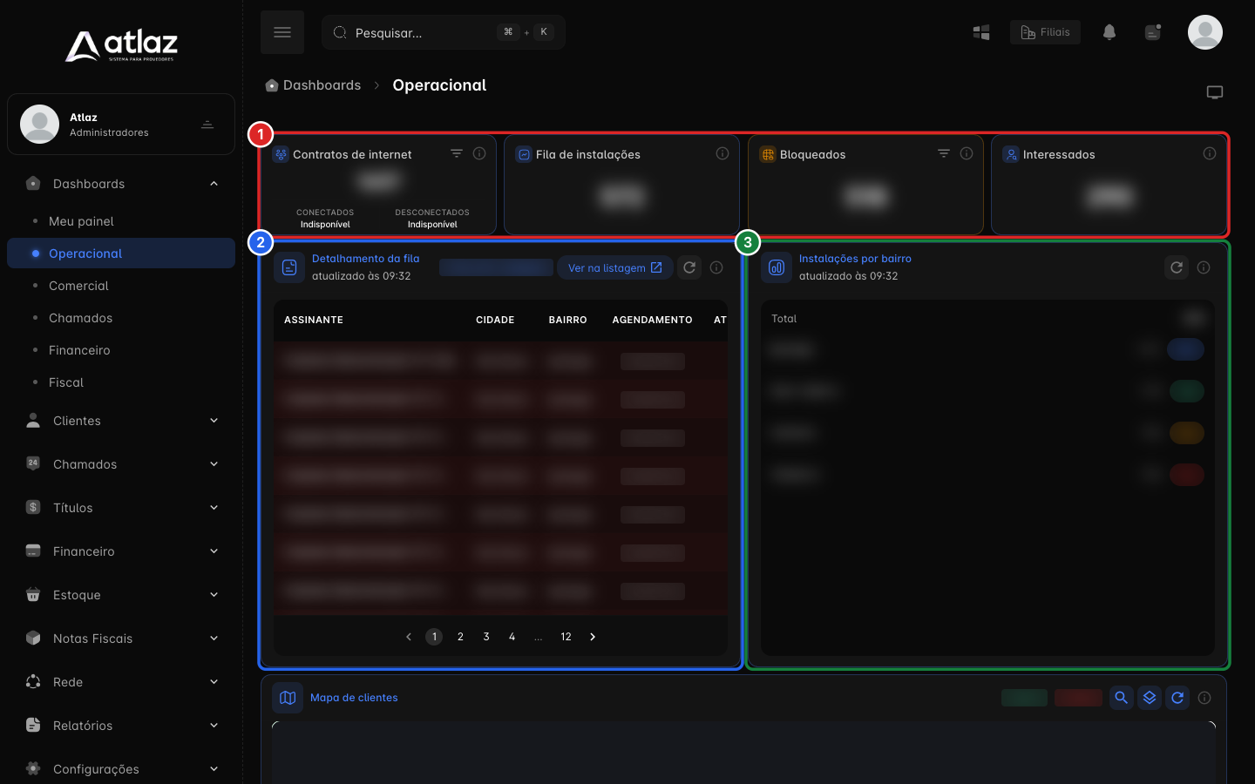Toggle the red map status filter
This screenshot has height=784, width=1255.
point(1078,698)
